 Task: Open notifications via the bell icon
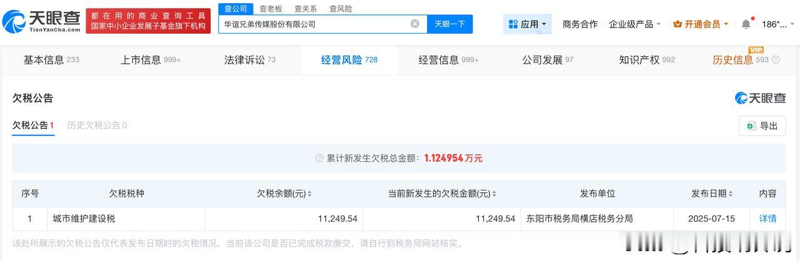click(746, 24)
